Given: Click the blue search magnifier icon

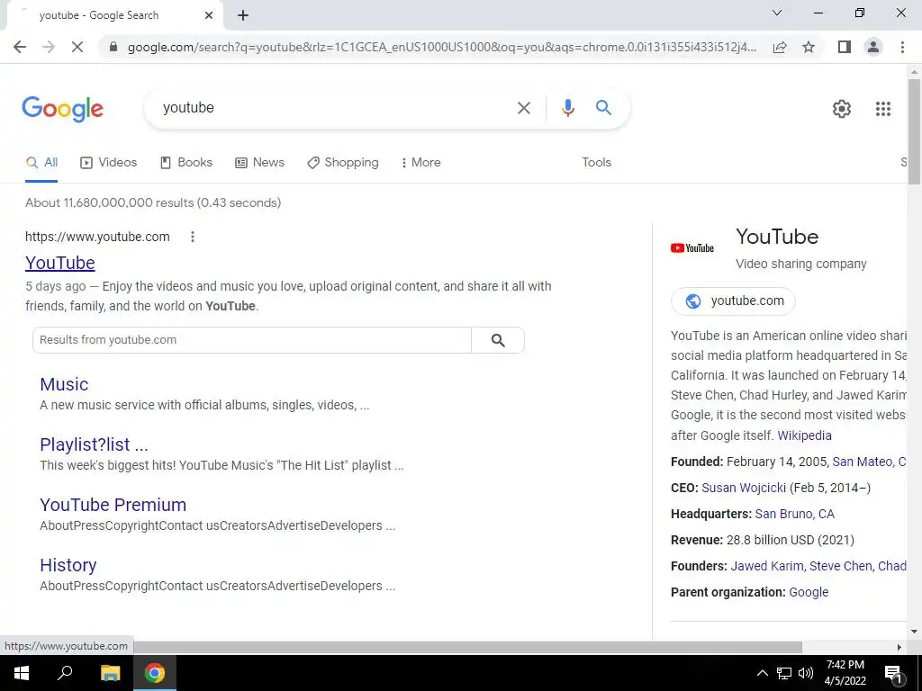Looking at the screenshot, I should [x=603, y=108].
